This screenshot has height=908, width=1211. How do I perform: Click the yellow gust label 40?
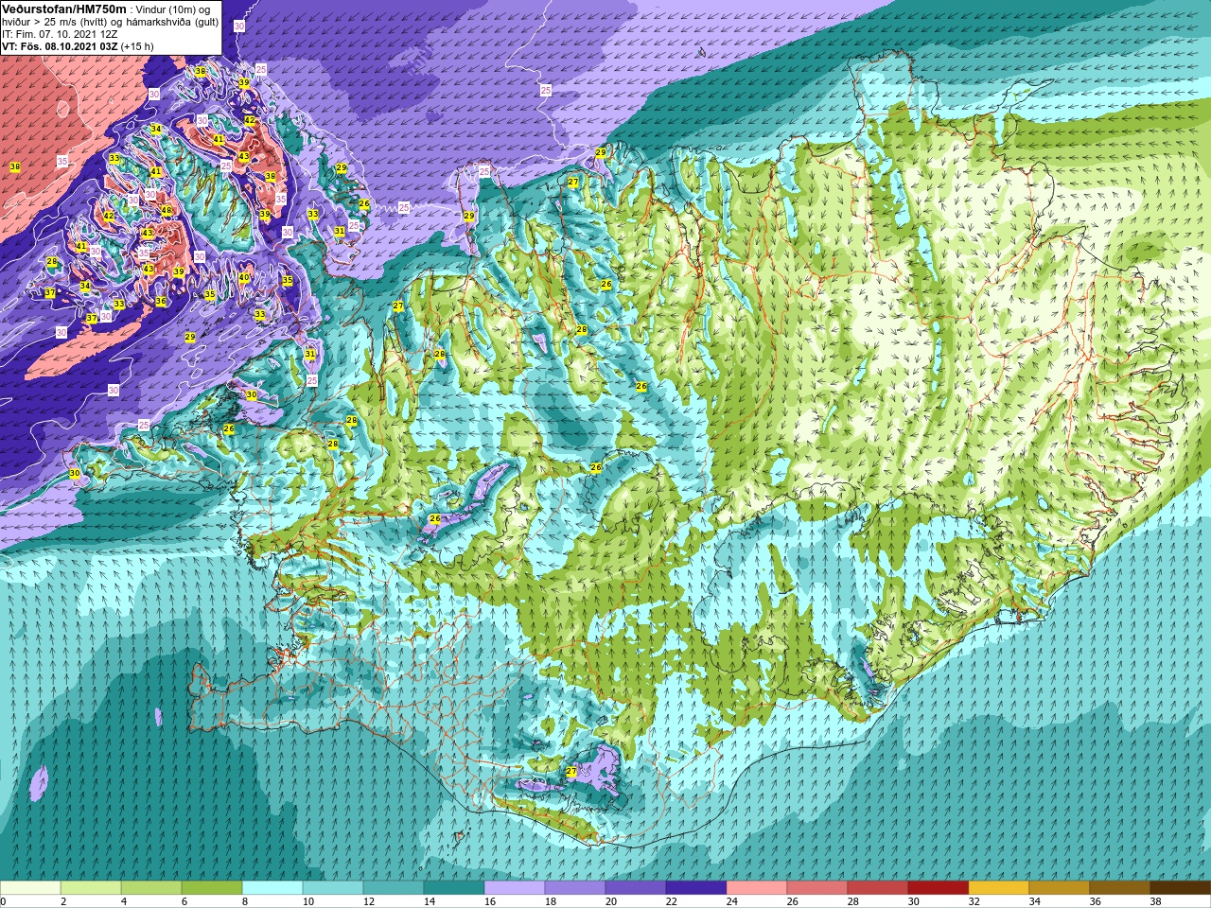pos(244,277)
